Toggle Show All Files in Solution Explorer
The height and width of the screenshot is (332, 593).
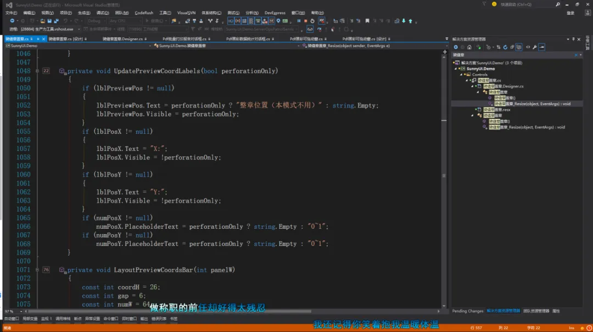tap(519, 47)
